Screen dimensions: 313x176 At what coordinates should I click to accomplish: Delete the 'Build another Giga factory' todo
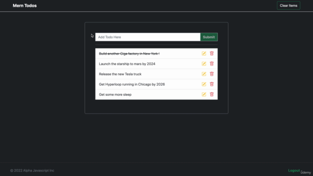pos(212,53)
